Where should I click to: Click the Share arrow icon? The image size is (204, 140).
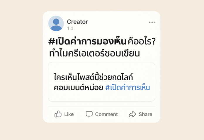[132, 114]
